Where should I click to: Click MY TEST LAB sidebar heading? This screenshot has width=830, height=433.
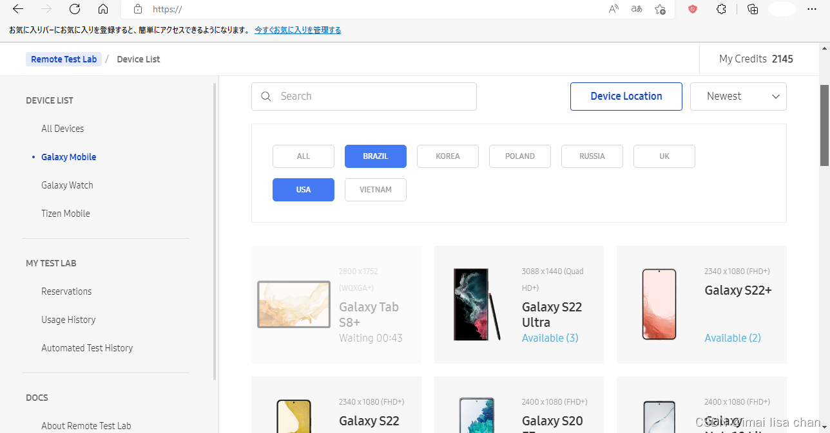[x=51, y=263]
